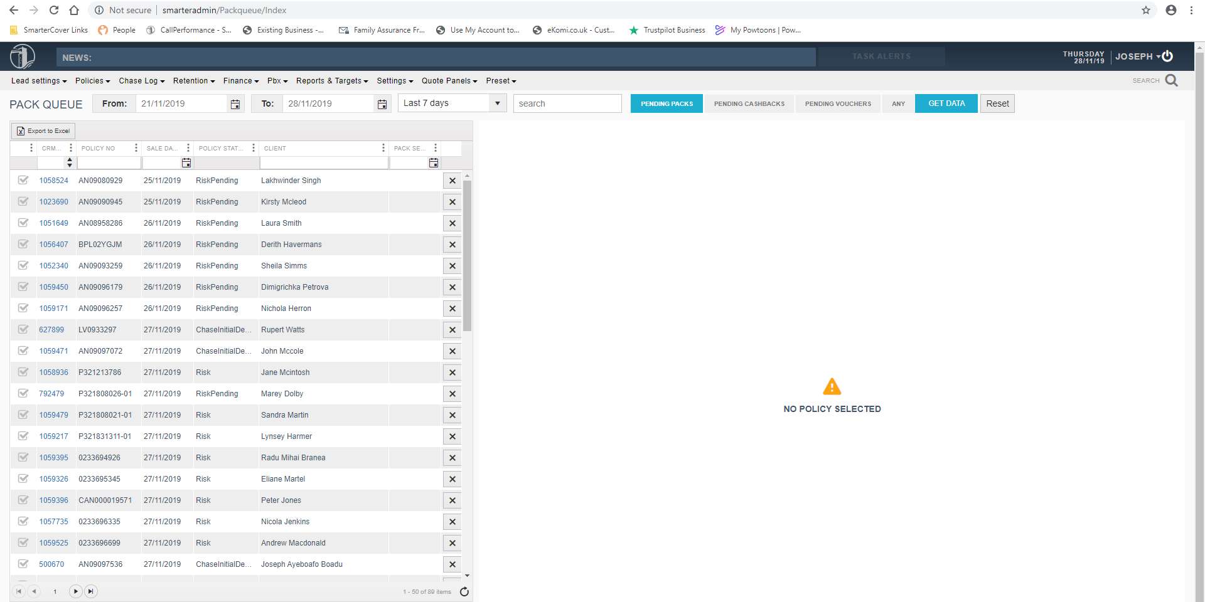
Task: Open the From date calendar picker
Action: click(x=235, y=104)
